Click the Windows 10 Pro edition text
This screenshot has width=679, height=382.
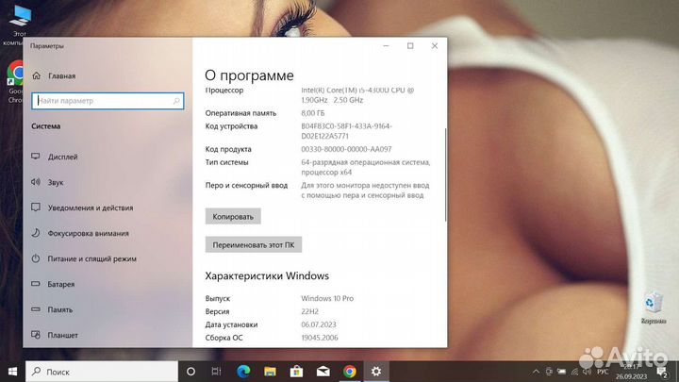click(x=327, y=298)
